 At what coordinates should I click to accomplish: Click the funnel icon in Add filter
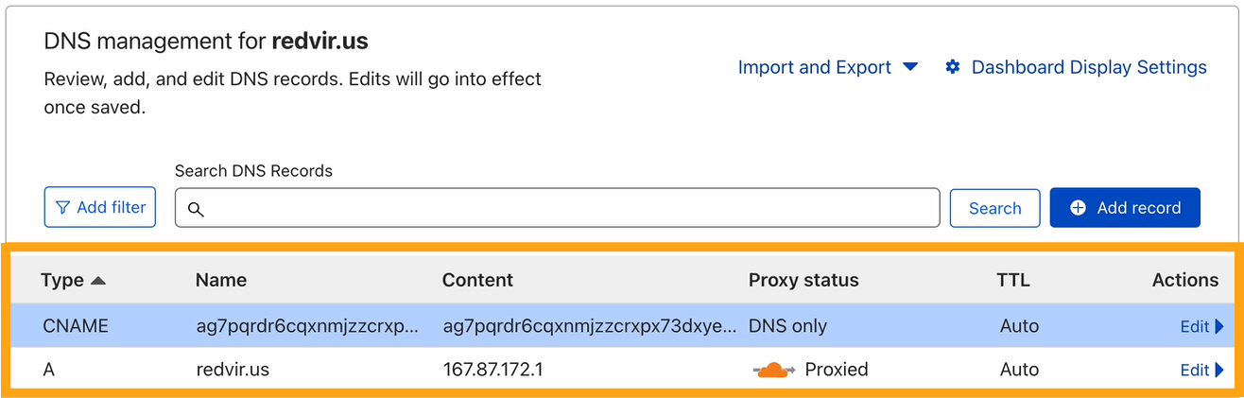[x=63, y=207]
